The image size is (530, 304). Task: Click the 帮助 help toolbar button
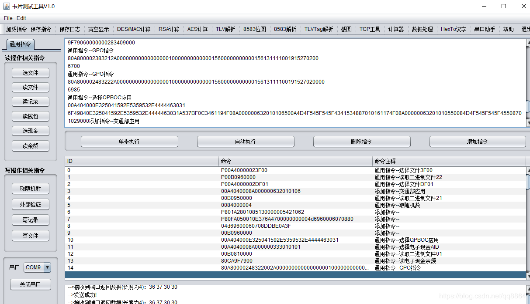click(508, 29)
